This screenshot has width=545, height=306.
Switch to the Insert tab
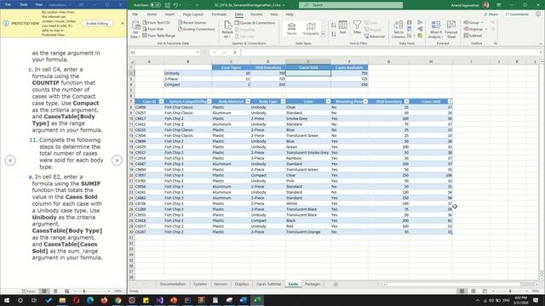[x=169, y=14]
